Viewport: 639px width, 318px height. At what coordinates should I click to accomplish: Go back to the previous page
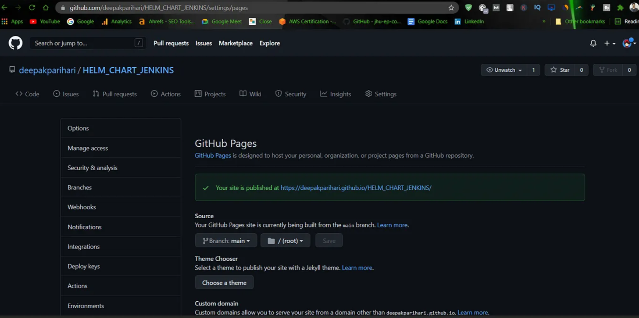click(x=5, y=8)
